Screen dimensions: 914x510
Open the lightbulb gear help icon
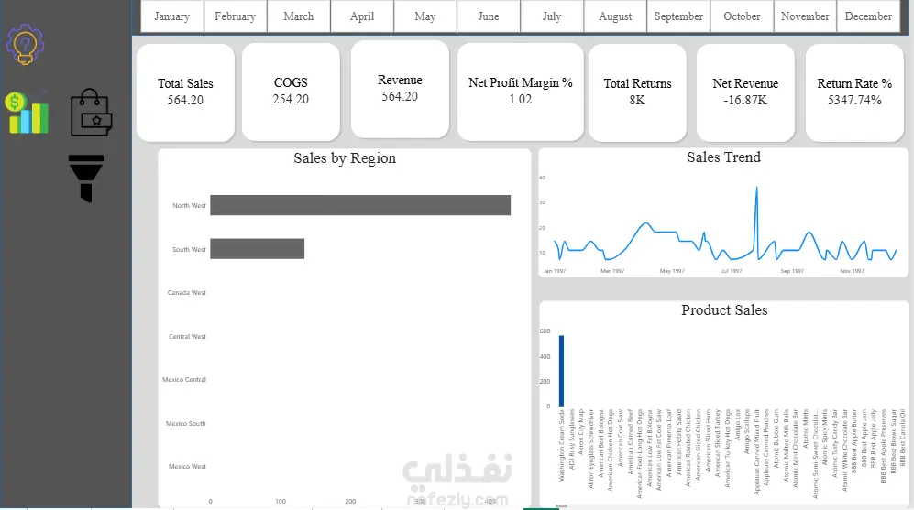[x=25, y=44]
